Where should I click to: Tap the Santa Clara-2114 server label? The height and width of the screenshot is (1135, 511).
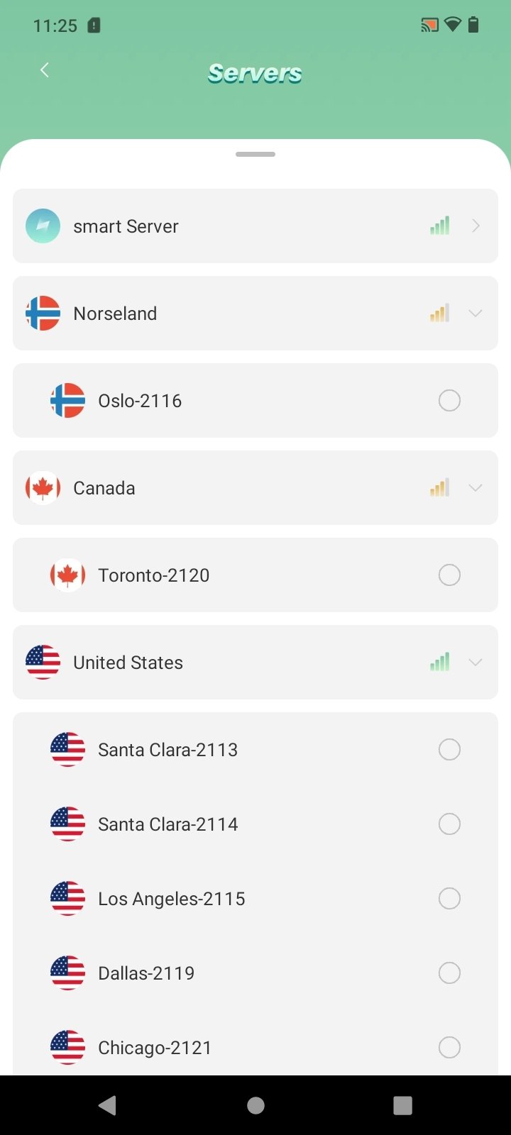click(x=167, y=824)
